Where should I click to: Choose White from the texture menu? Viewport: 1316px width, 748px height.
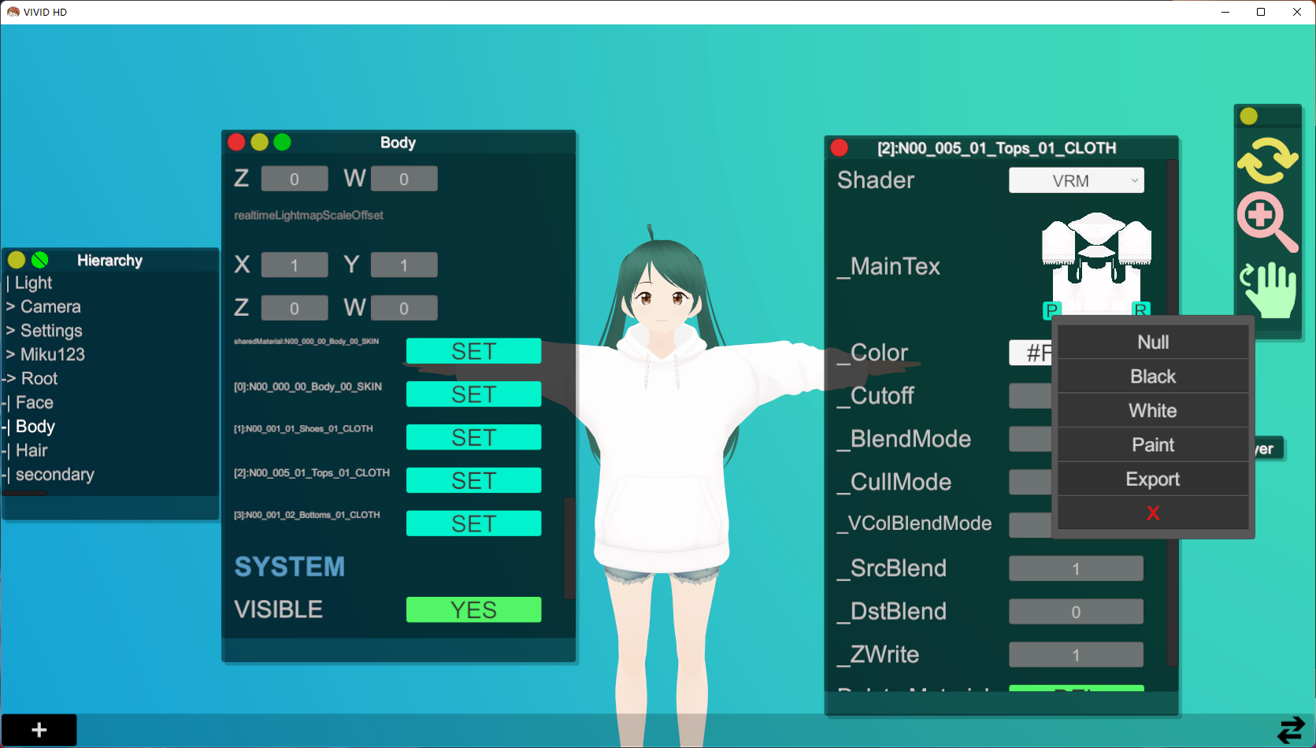tap(1153, 410)
